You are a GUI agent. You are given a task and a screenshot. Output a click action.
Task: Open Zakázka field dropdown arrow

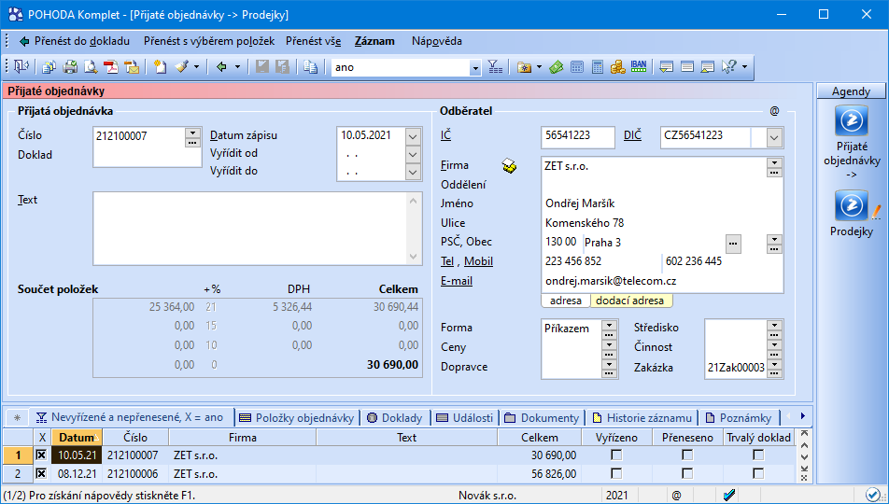point(774,365)
